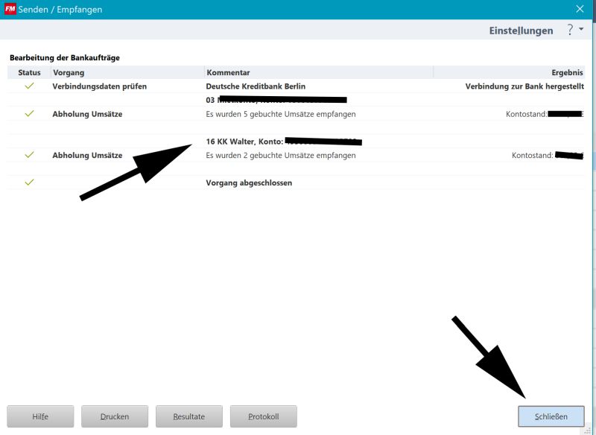Click the Drucken button
The width and height of the screenshot is (596, 435).
click(x=115, y=416)
